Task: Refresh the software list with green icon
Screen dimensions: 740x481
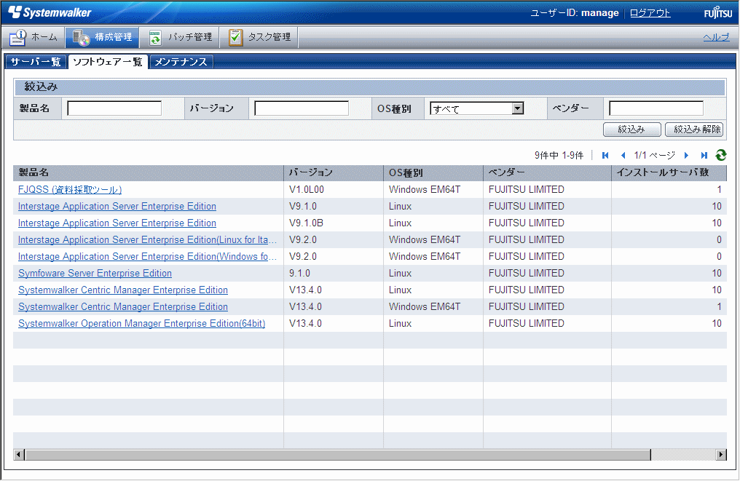Action: (x=720, y=155)
